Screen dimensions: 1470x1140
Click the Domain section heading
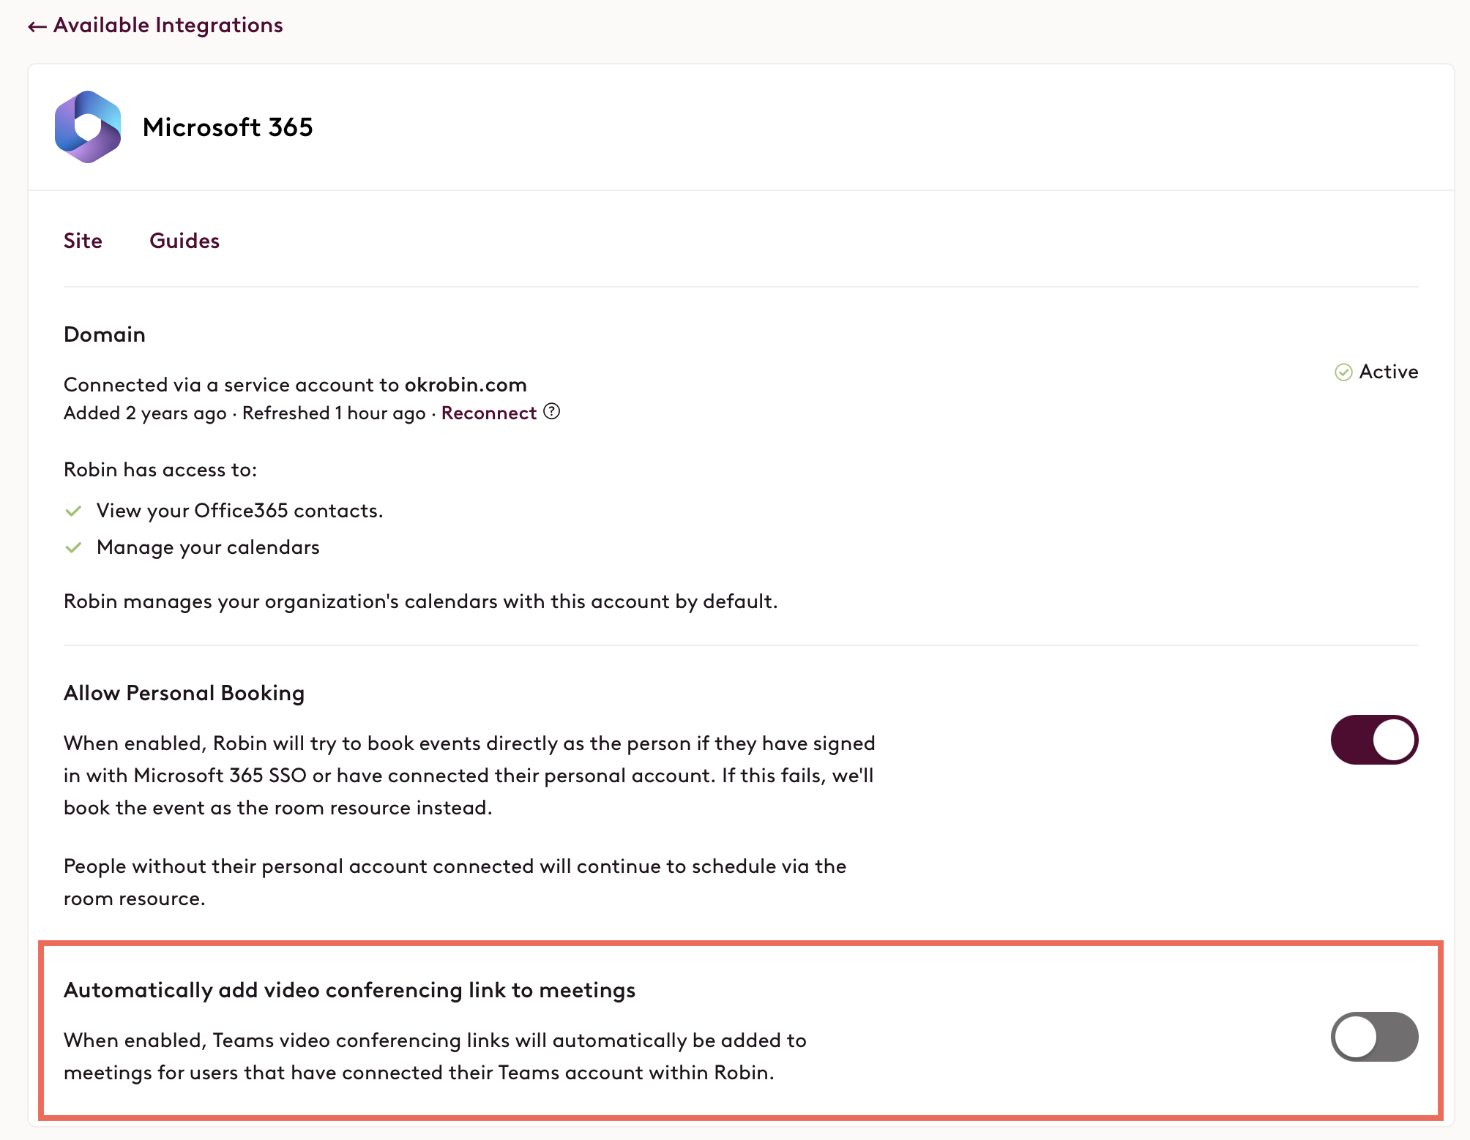[x=105, y=334]
